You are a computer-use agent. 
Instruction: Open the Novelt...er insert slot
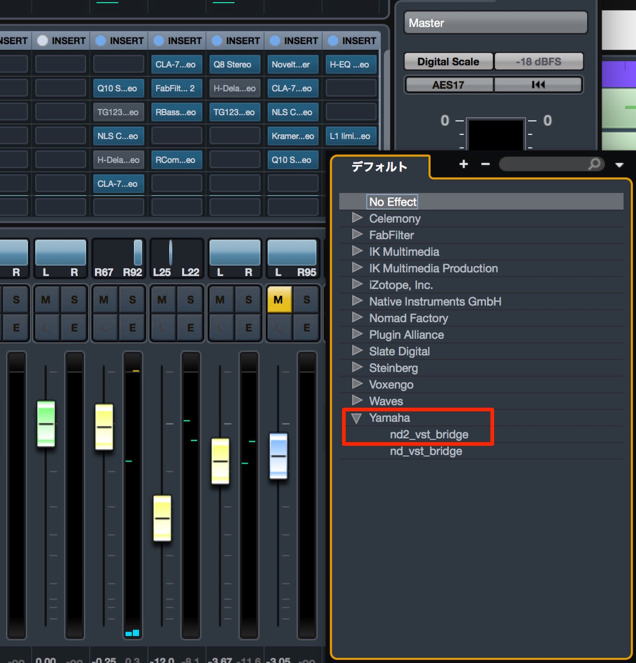(292, 65)
